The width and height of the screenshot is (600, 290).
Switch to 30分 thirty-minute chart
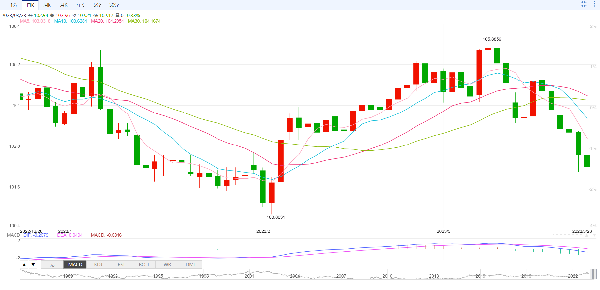click(x=114, y=5)
